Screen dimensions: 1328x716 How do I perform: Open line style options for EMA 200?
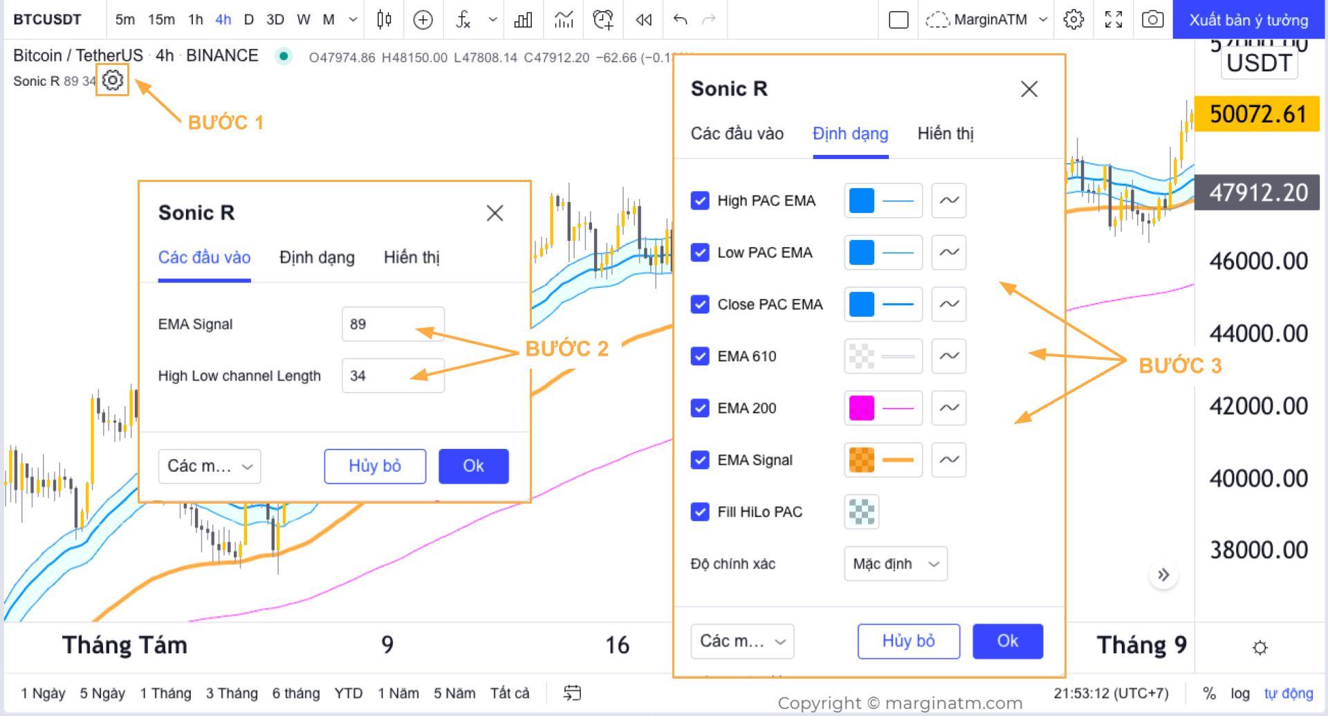coord(949,408)
